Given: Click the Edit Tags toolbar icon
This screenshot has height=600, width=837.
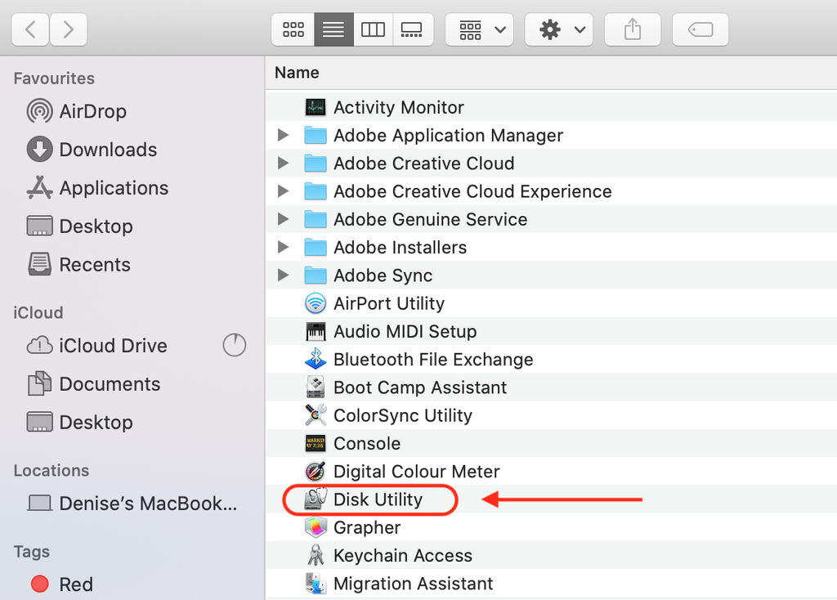Looking at the screenshot, I should (700, 30).
